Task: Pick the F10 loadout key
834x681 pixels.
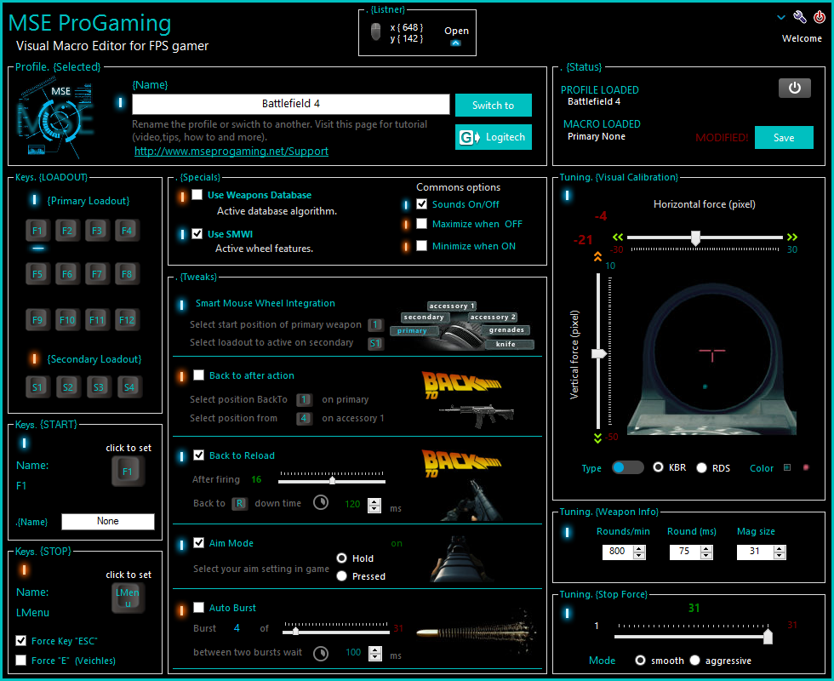Action: pos(67,320)
